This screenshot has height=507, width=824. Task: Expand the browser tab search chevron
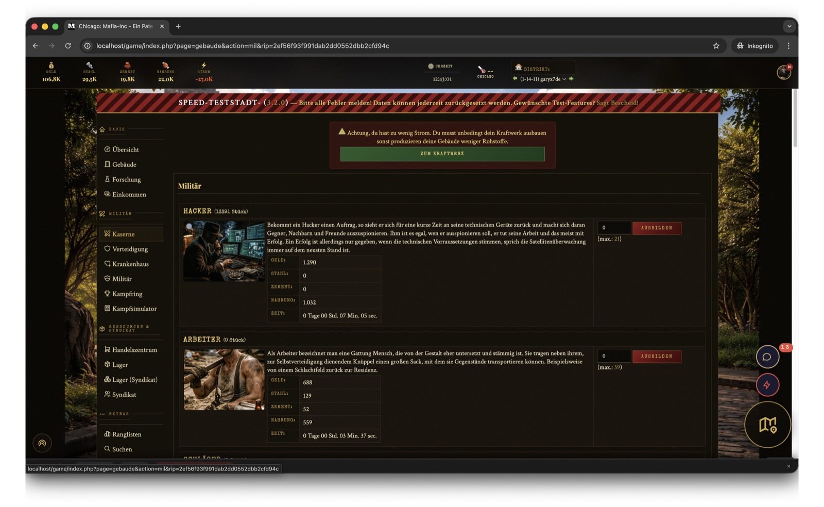click(x=789, y=26)
